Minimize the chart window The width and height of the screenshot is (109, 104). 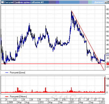point(106,2)
